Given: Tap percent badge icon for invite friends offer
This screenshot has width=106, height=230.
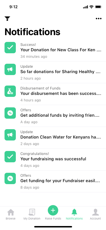Looking at the screenshot, I should 10,113.
